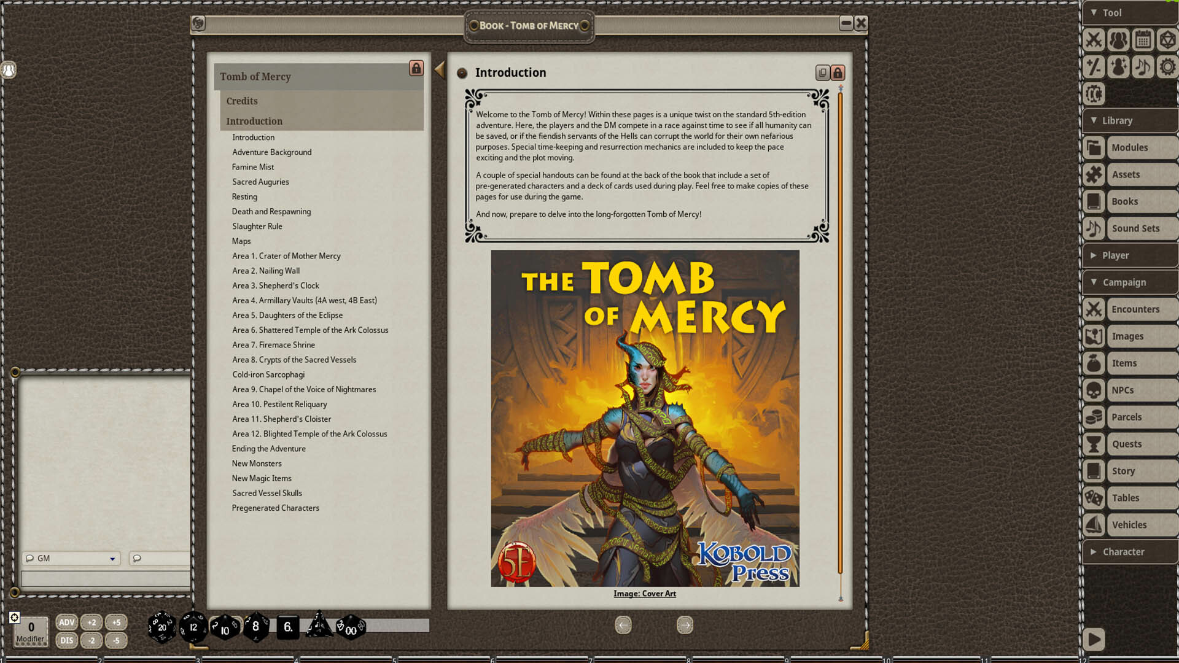Screen dimensions: 1179x663
Task: Toggle the DIS disadvantage button
Action: tap(66, 640)
